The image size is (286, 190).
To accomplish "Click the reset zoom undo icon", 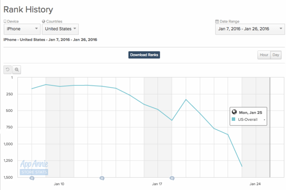I will tap(8, 69).
